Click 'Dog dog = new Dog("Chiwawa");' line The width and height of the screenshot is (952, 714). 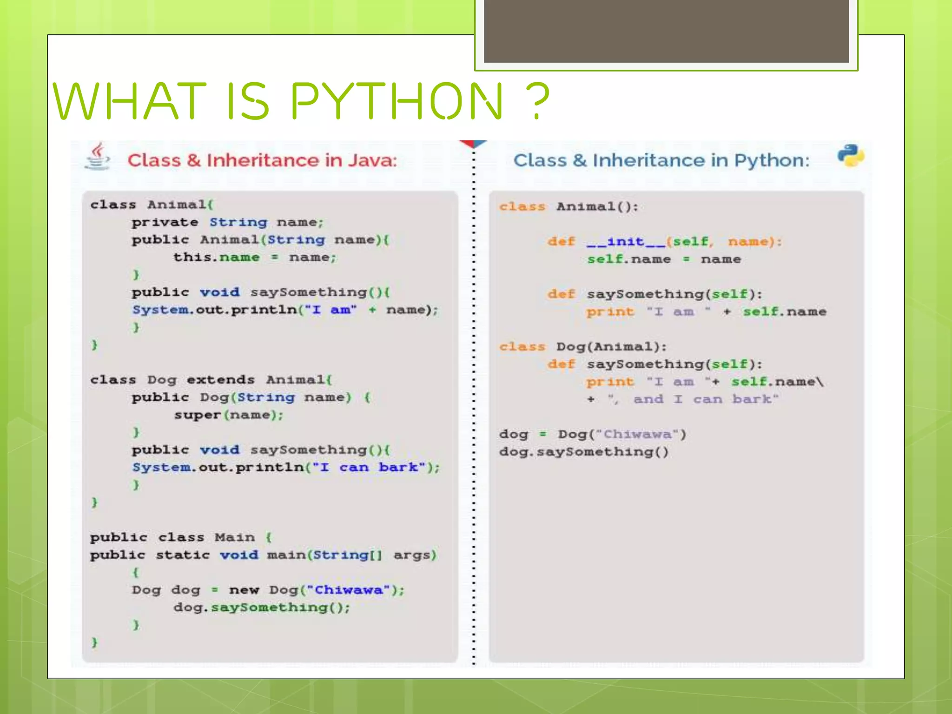coord(268,590)
